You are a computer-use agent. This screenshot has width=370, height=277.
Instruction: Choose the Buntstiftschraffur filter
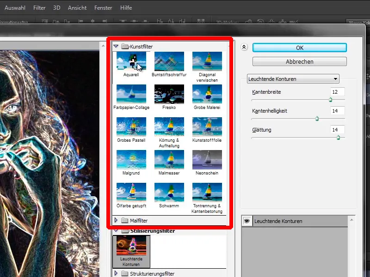[x=169, y=61]
